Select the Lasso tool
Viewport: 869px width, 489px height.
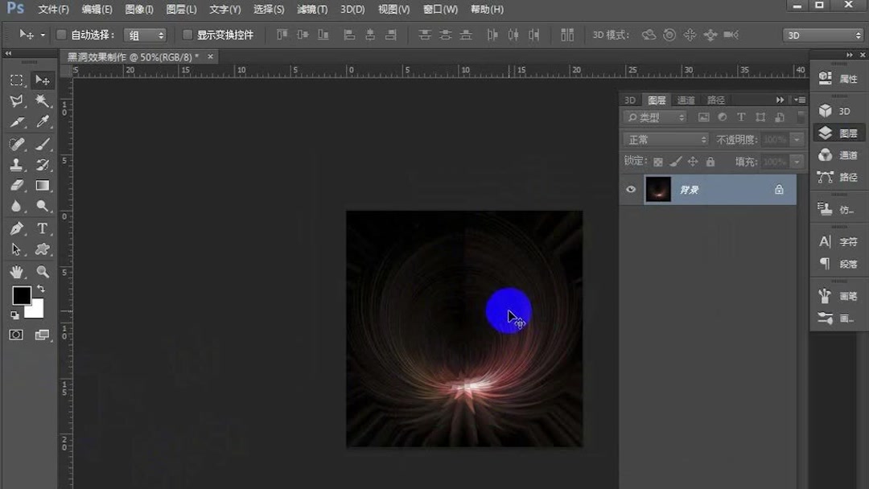coord(16,101)
